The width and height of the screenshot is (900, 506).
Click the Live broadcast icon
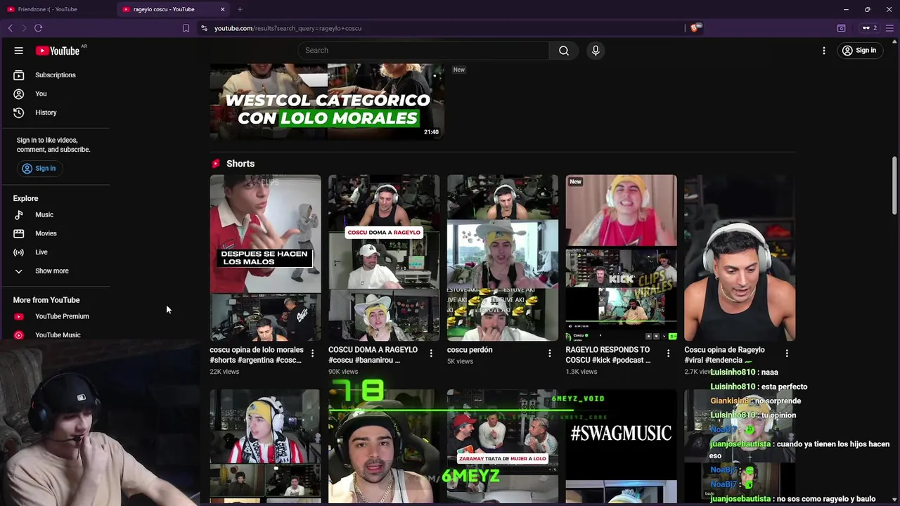pyautogui.click(x=19, y=252)
